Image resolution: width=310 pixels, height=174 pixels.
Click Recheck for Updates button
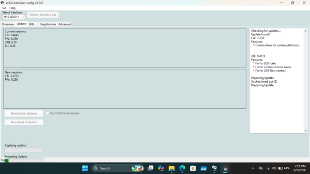point(24,114)
